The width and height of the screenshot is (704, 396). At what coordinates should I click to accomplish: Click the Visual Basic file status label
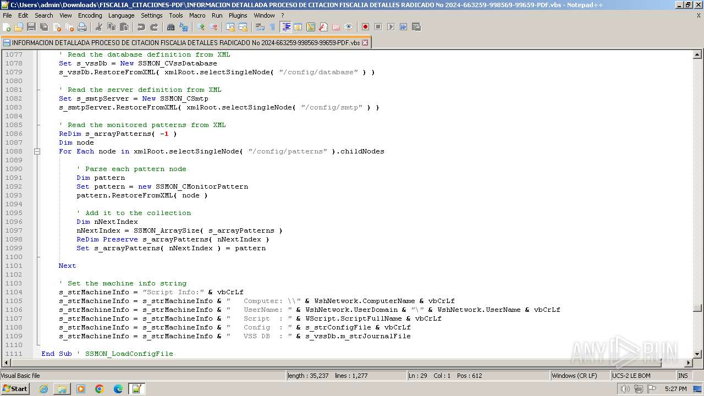tap(143, 376)
